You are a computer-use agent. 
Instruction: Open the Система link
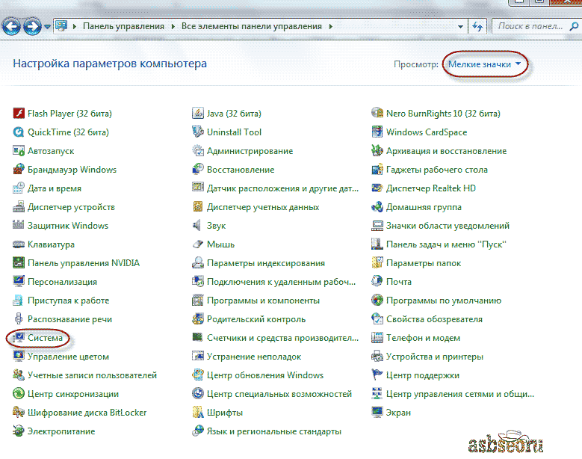[45, 338]
